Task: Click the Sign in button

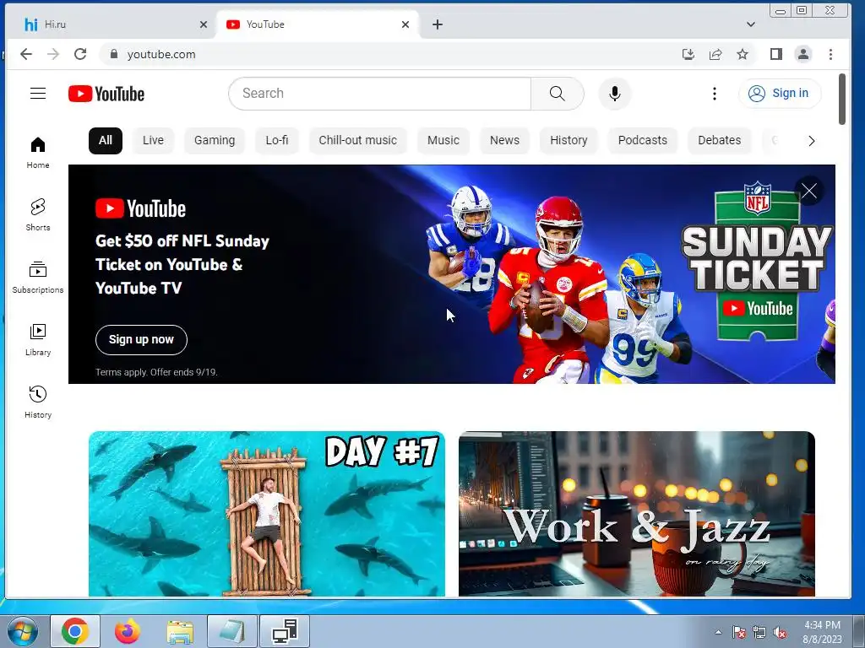Action: tap(780, 94)
